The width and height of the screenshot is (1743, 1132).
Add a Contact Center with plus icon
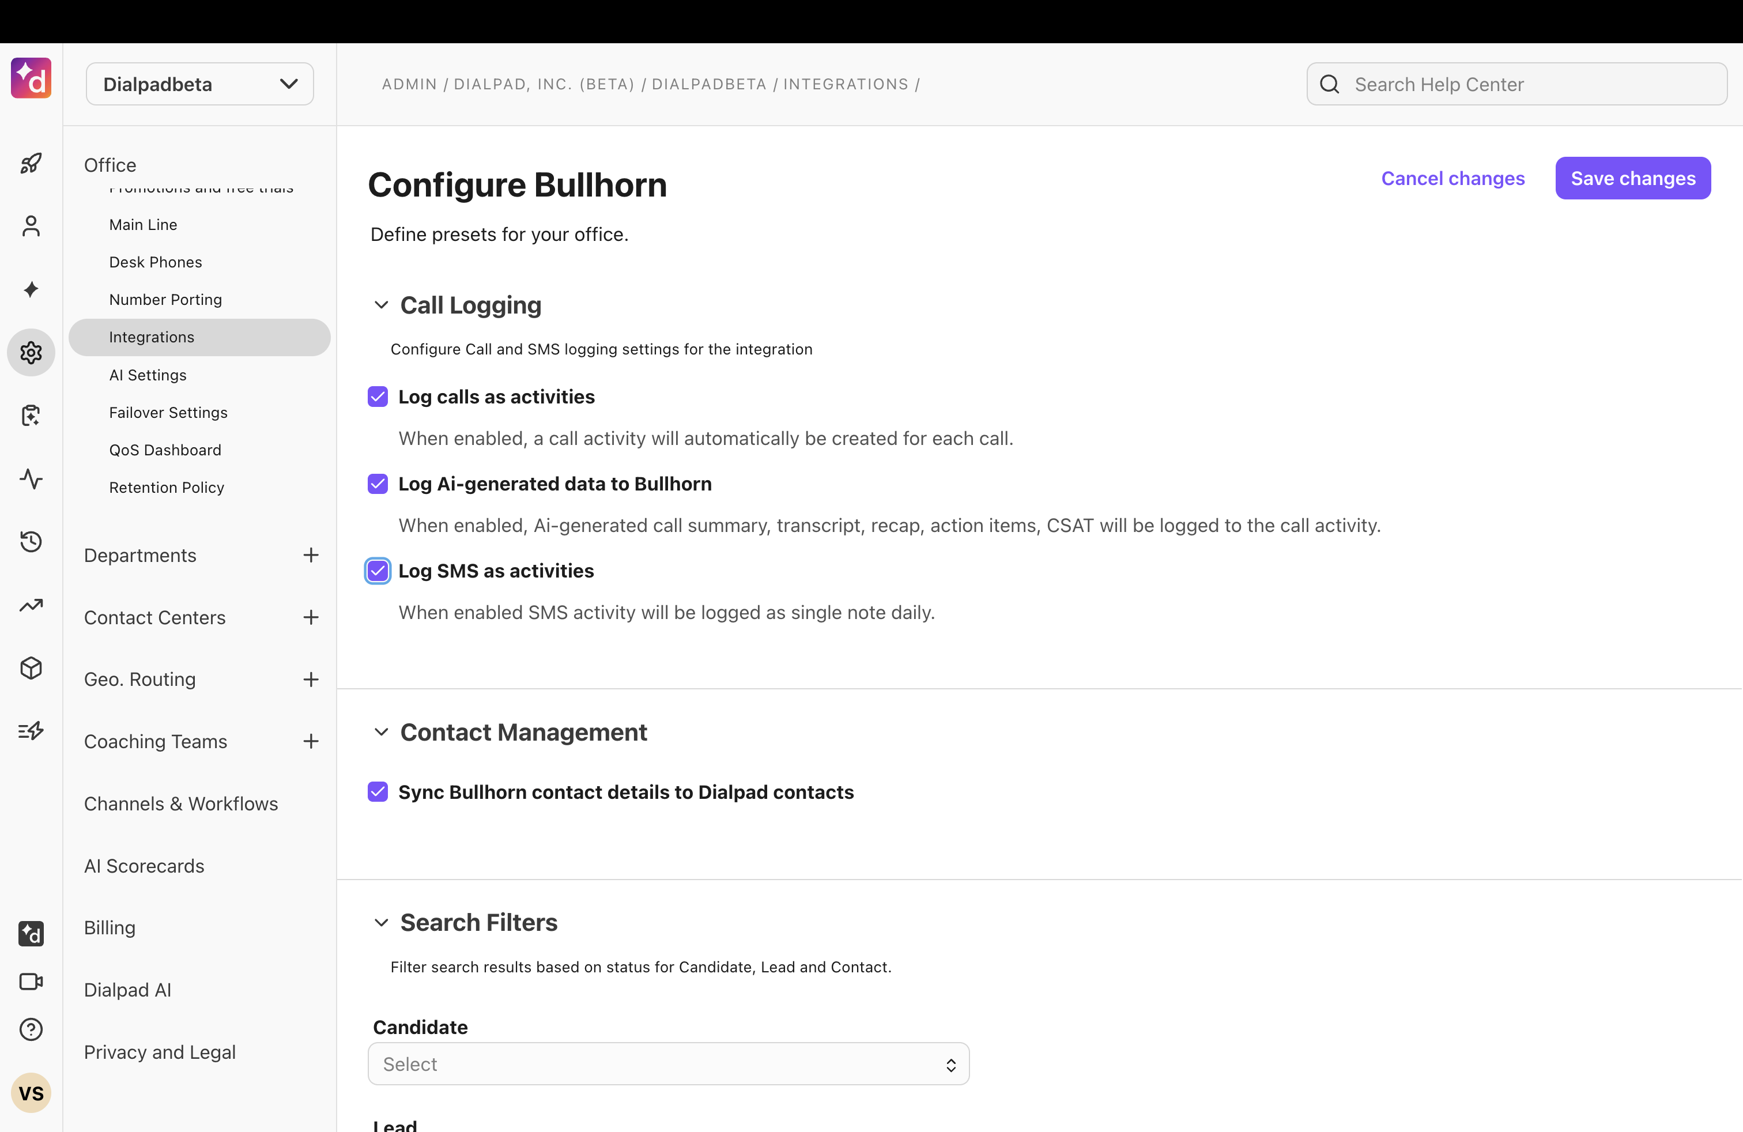point(311,617)
